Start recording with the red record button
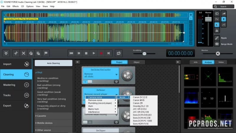The height and width of the screenshot is (133, 236). pyautogui.click(x=101, y=53)
